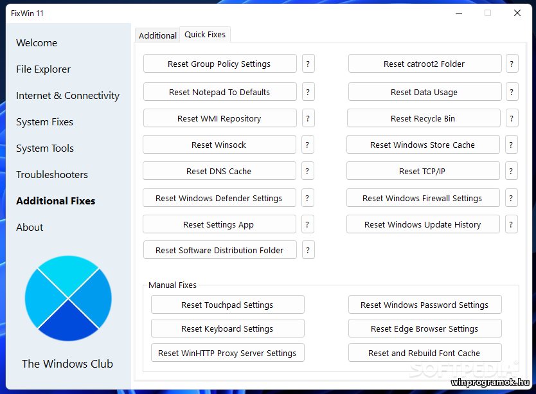Open the File Explorer section

click(44, 69)
